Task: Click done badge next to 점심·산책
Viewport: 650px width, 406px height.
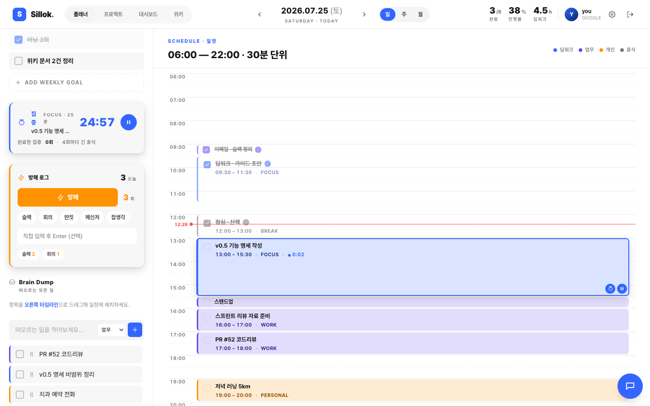Action: tap(246, 222)
